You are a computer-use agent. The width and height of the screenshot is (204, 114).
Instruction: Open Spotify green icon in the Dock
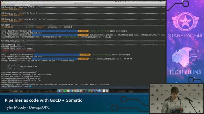[x=65, y=91]
